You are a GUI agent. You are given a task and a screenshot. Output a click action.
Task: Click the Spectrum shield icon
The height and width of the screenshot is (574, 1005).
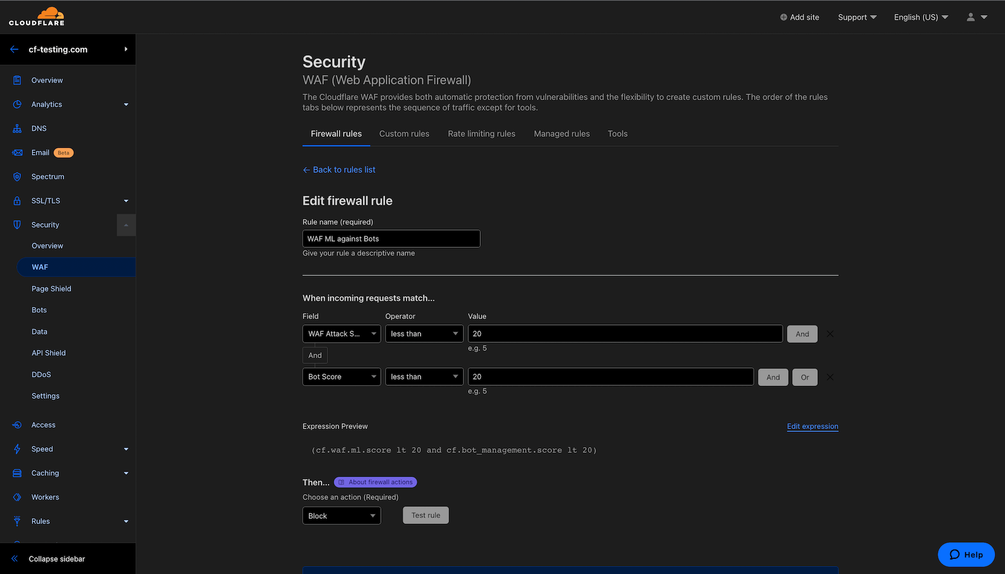(17, 177)
